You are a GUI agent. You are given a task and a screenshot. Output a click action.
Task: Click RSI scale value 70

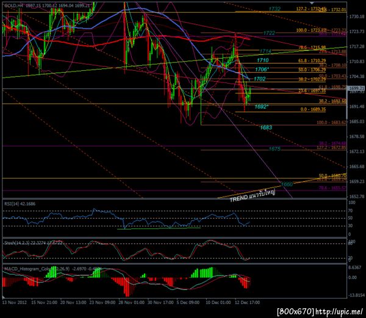(351, 211)
